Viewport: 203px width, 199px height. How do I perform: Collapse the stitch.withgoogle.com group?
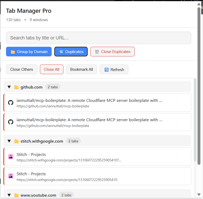[x=9, y=141]
